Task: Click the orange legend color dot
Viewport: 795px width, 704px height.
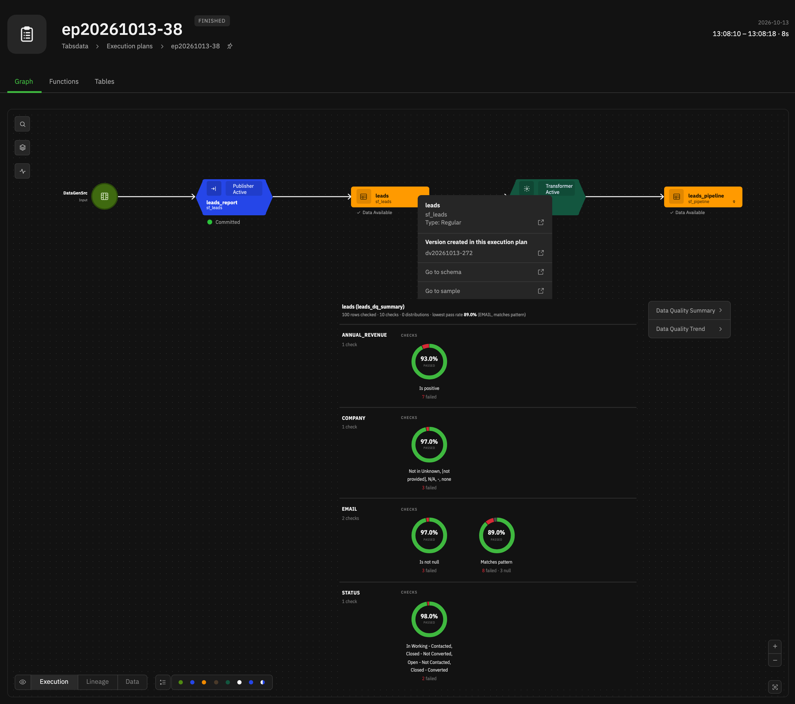Action: click(x=204, y=682)
